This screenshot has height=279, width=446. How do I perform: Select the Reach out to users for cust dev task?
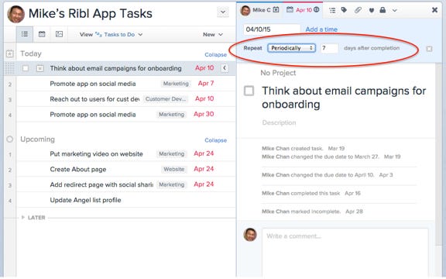[x=94, y=99]
